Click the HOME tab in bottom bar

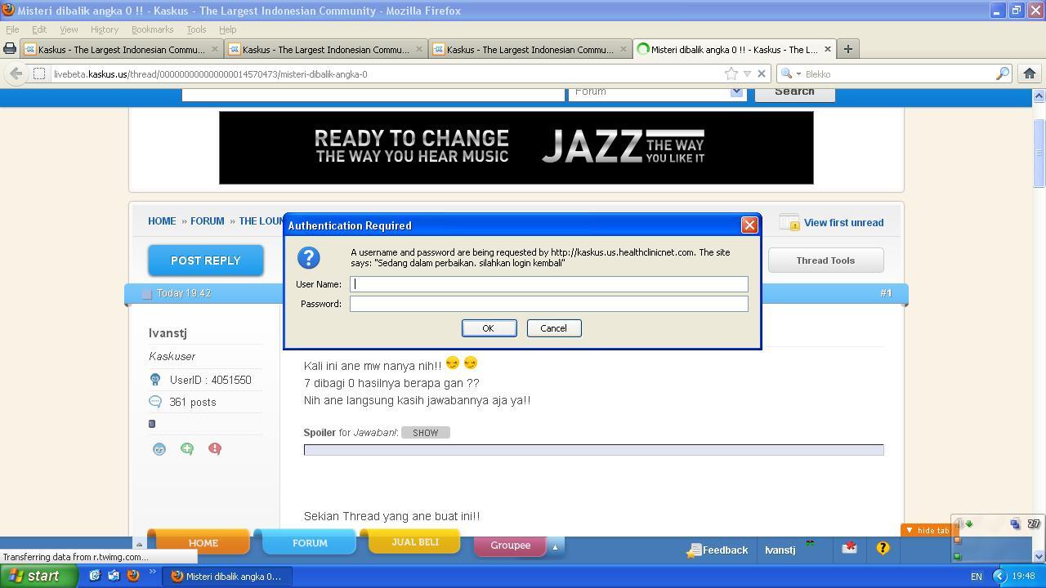pyautogui.click(x=203, y=542)
